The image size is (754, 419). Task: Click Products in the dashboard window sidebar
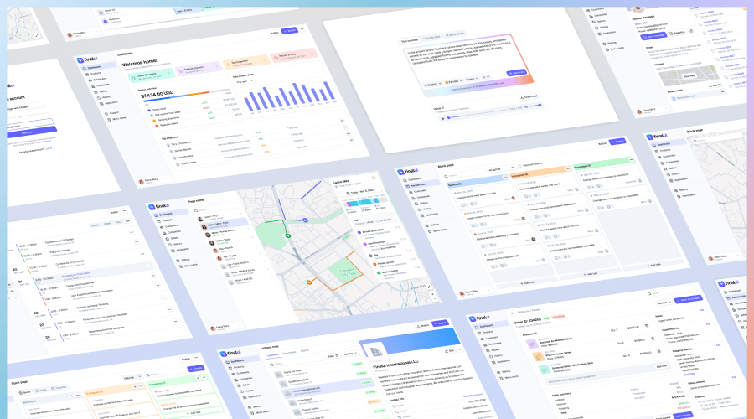[95, 73]
